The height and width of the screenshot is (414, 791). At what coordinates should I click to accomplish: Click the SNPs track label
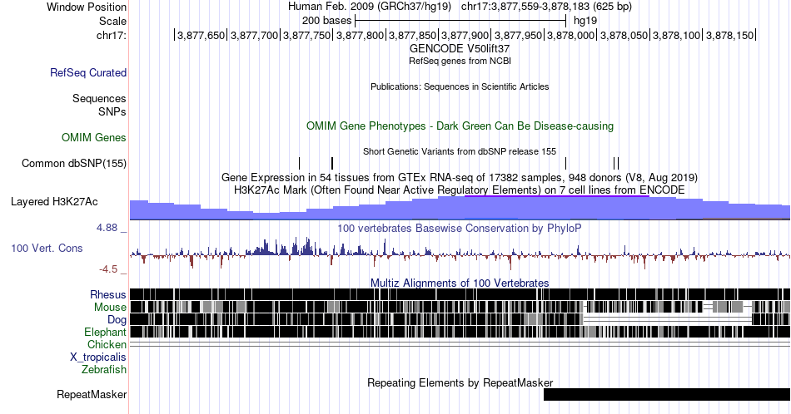click(x=112, y=111)
